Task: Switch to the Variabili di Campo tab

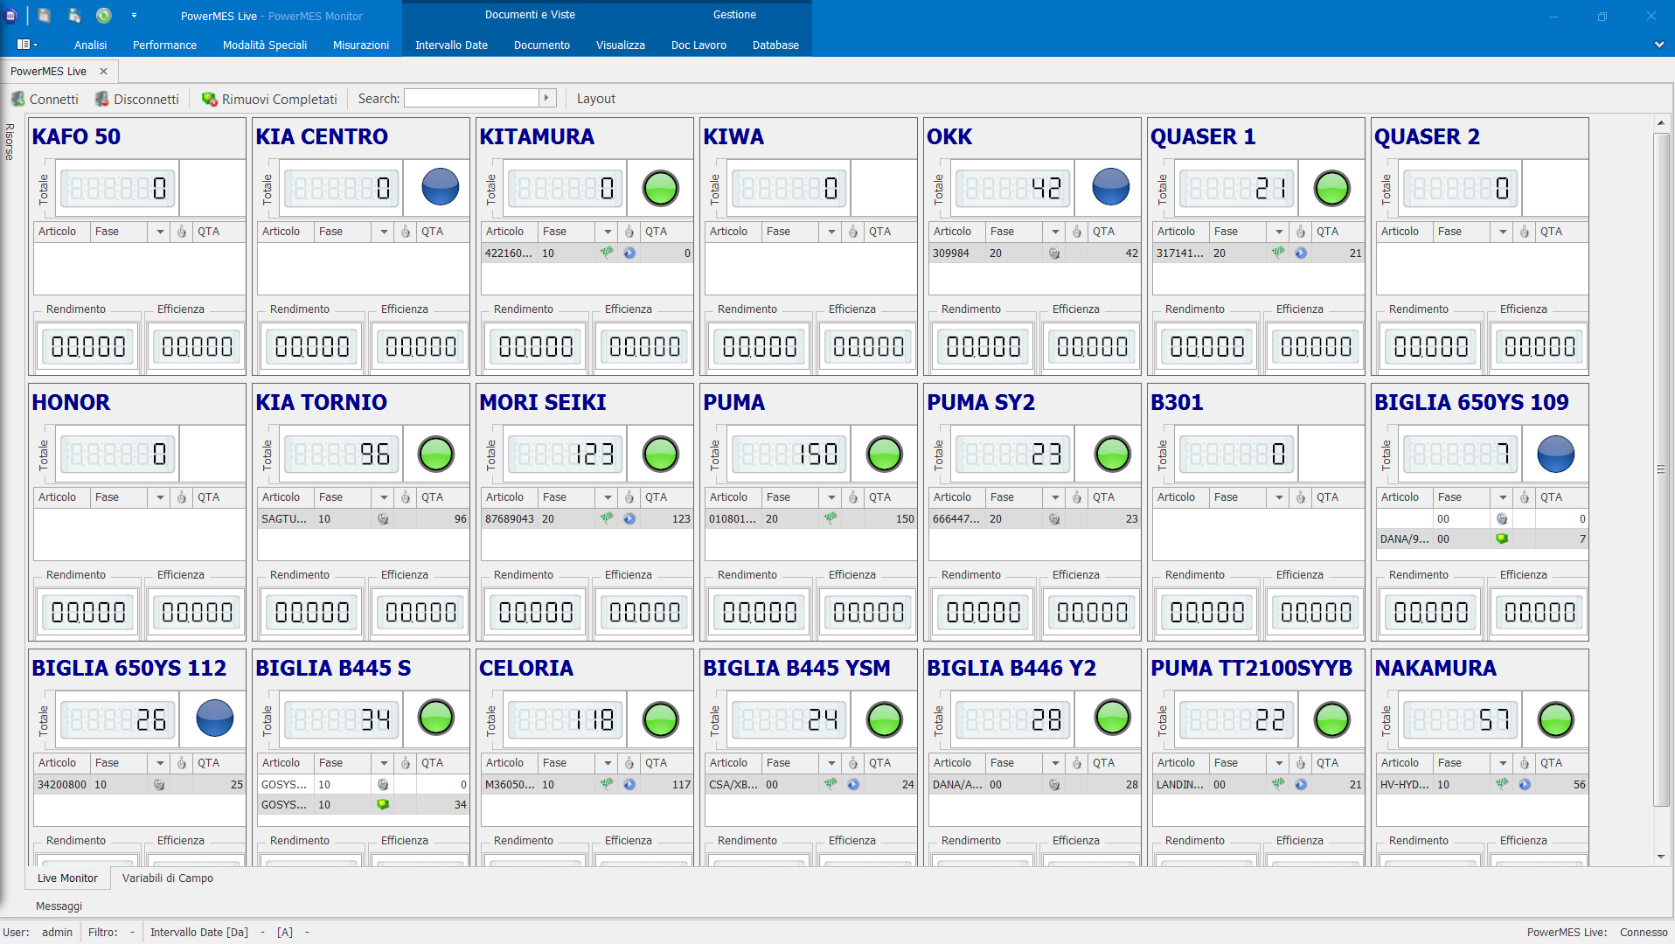Action: [168, 878]
